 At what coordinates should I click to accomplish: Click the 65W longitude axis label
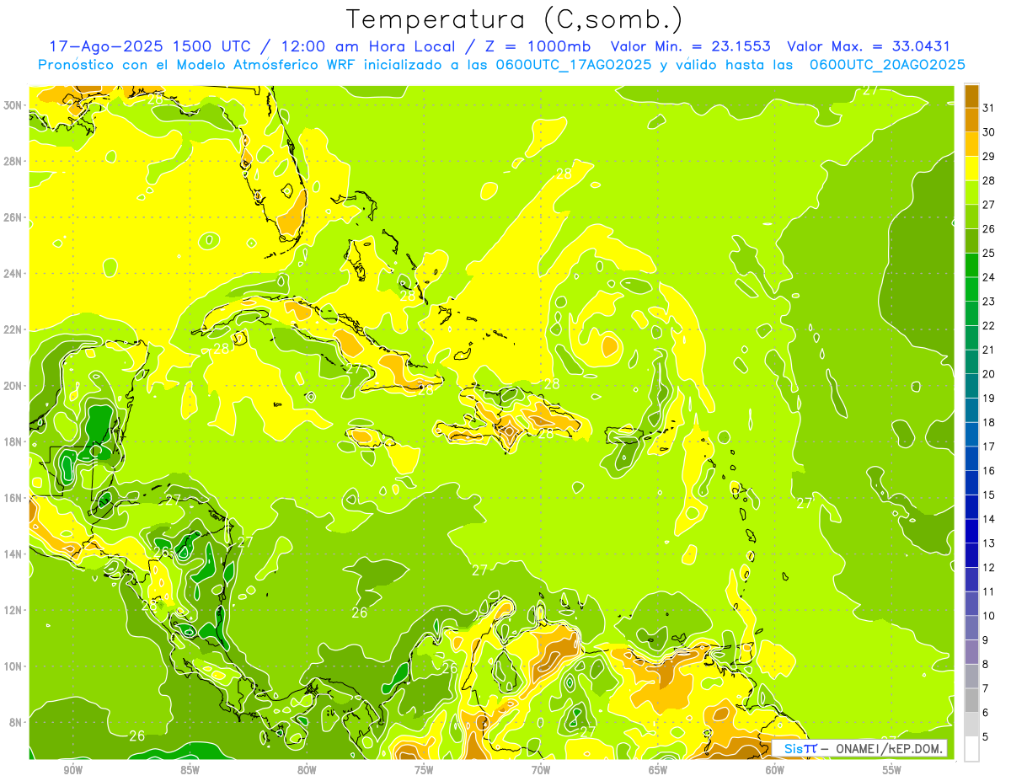658,769
